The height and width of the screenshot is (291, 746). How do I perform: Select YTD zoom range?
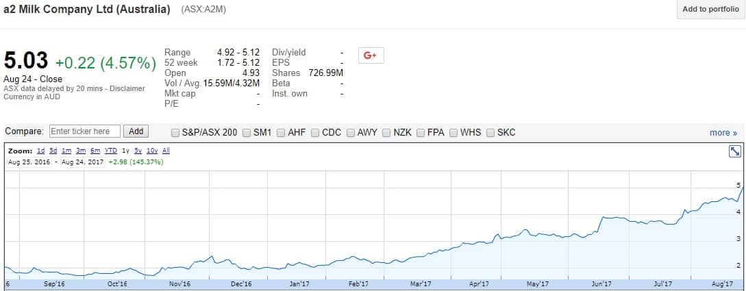click(x=110, y=151)
